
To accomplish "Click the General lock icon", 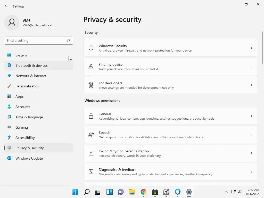I will [x=91, y=116].
